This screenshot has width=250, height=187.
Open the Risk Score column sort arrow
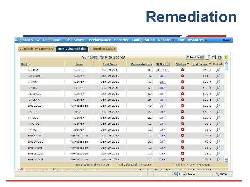coord(210,64)
